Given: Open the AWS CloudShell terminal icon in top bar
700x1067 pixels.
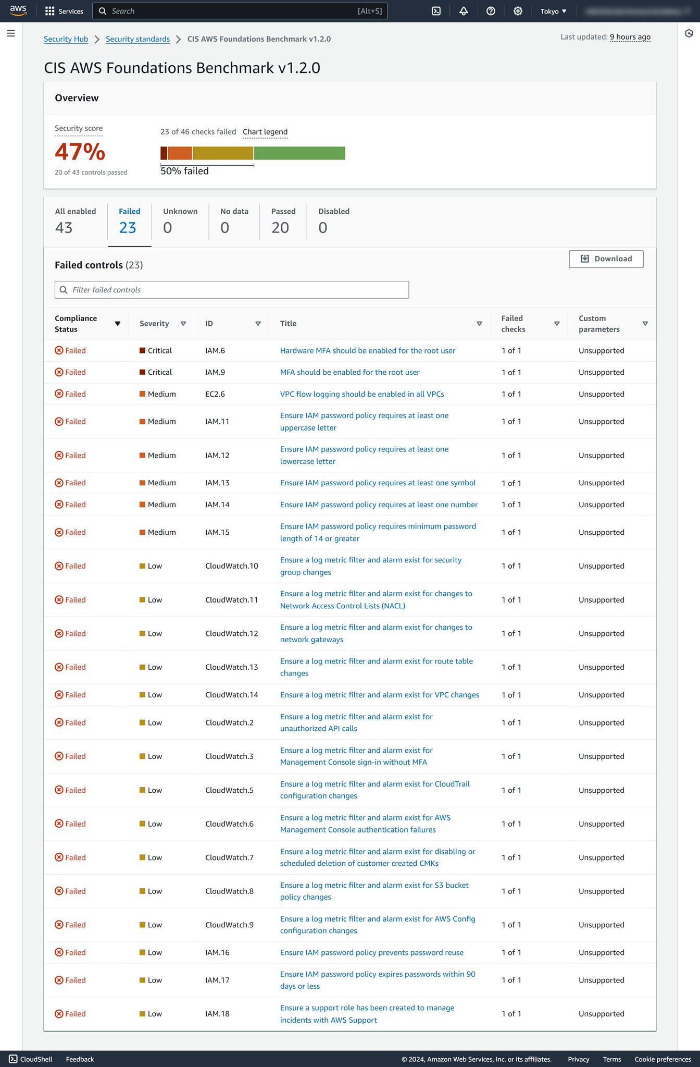Looking at the screenshot, I should pyautogui.click(x=436, y=11).
